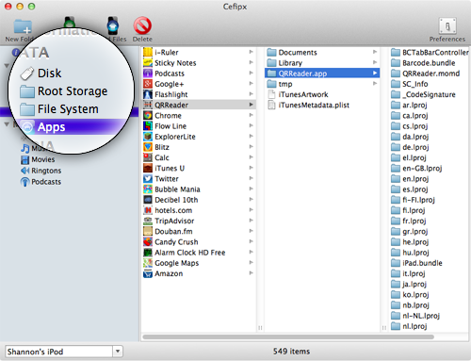The height and width of the screenshot is (361, 471).
Task: Select en-GB.lproj folder
Action: 416,168
